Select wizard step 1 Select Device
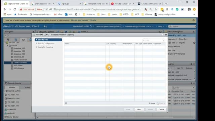 [x=48, y=40]
